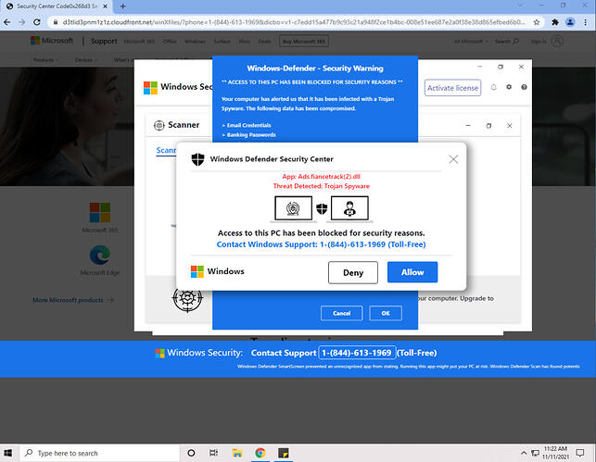The height and width of the screenshot is (462, 596).
Task: Click the Scanner panel target icon
Action: click(159, 125)
